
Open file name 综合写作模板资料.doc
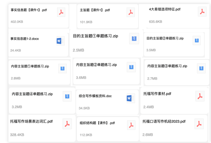click(x=95, y=96)
